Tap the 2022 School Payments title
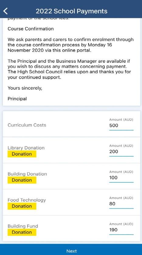The image size is (142, 255). pyautogui.click(x=71, y=11)
